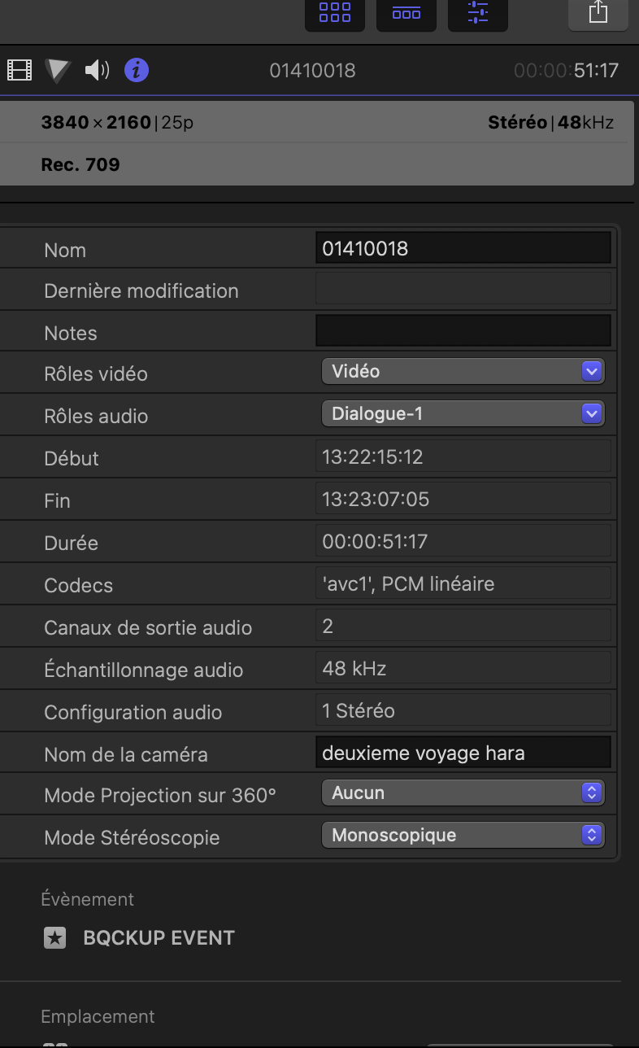The height and width of the screenshot is (1048, 639).
Task: Open the Rôles audio Dialogue-1 dropdown
Action: [x=463, y=413]
